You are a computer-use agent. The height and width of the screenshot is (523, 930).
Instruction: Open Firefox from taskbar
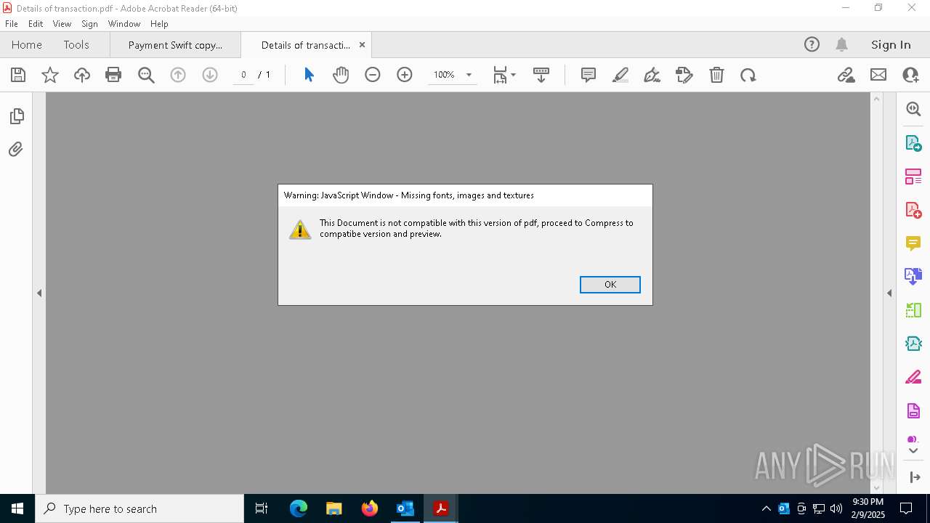370,508
